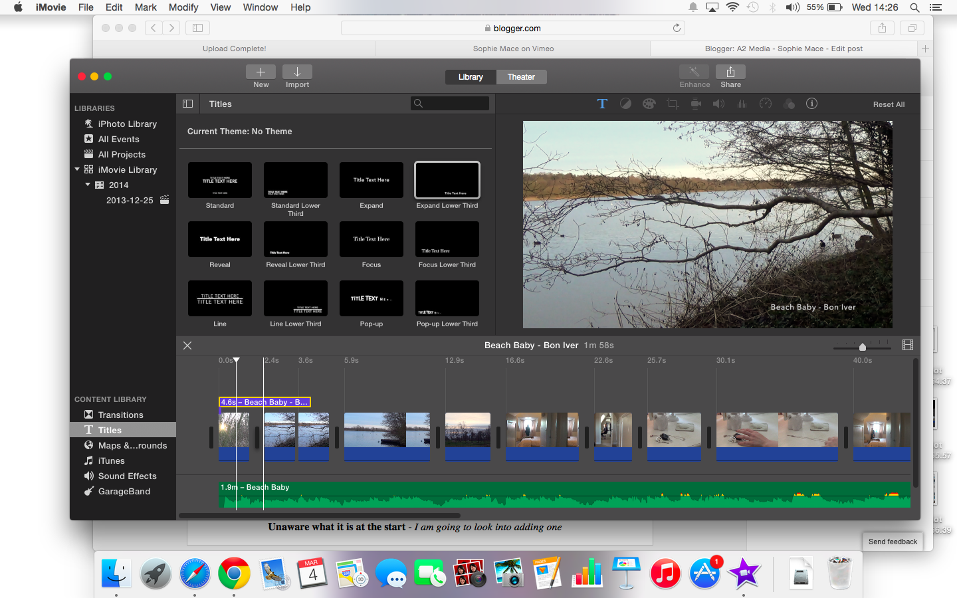This screenshot has width=957, height=598.
Task: Choose the Standard title style
Action: pyautogui.click(x=220, y=180)
